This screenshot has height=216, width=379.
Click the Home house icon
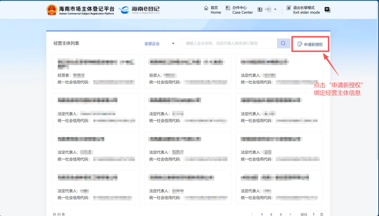[206, 8]
